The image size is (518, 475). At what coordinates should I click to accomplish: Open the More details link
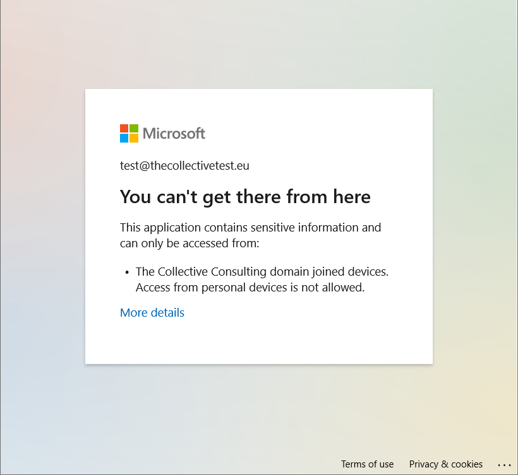click(152, 313)
